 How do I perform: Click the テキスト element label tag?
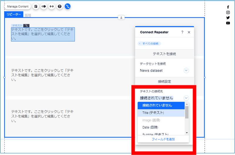point(17,26)
